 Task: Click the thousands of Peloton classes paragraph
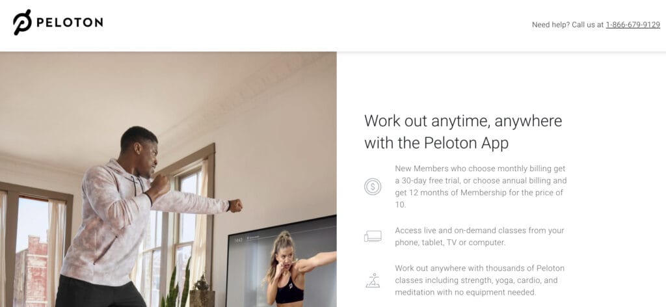click(x=479, y=280)
